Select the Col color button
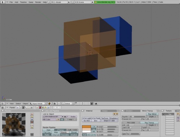Viewport: 180px width, 137px height. coord(94,127)
